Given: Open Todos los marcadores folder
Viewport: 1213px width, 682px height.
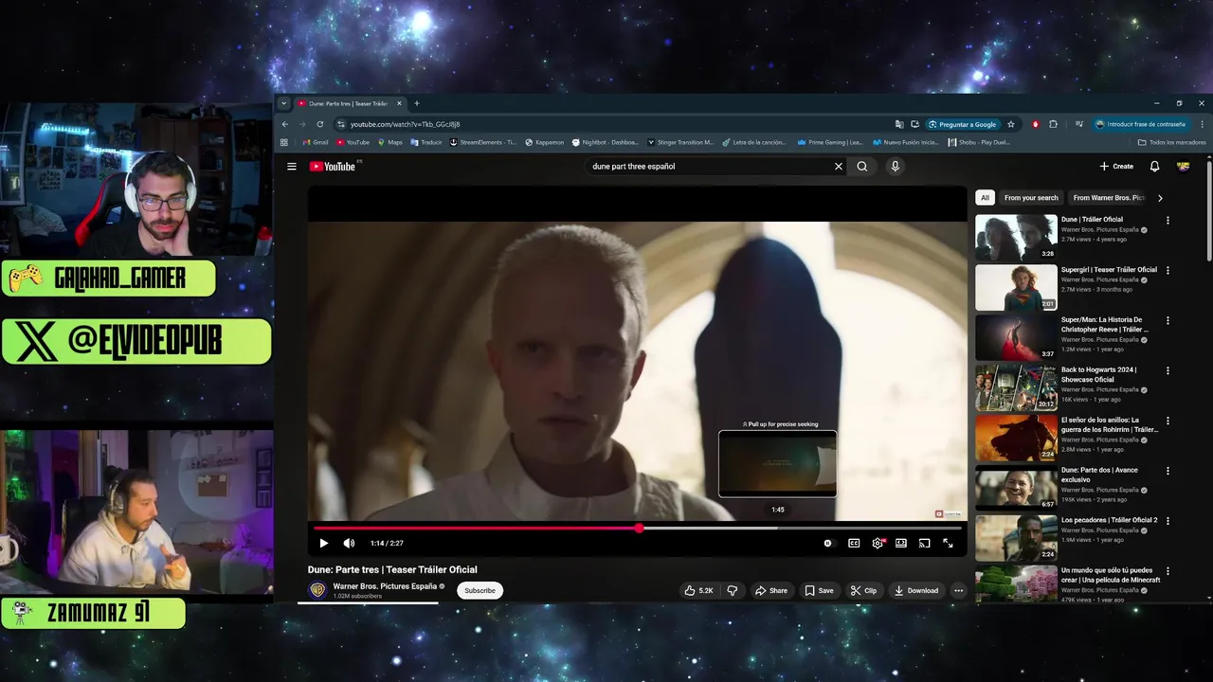Looking at the screenshot, I should [1171, 143].
